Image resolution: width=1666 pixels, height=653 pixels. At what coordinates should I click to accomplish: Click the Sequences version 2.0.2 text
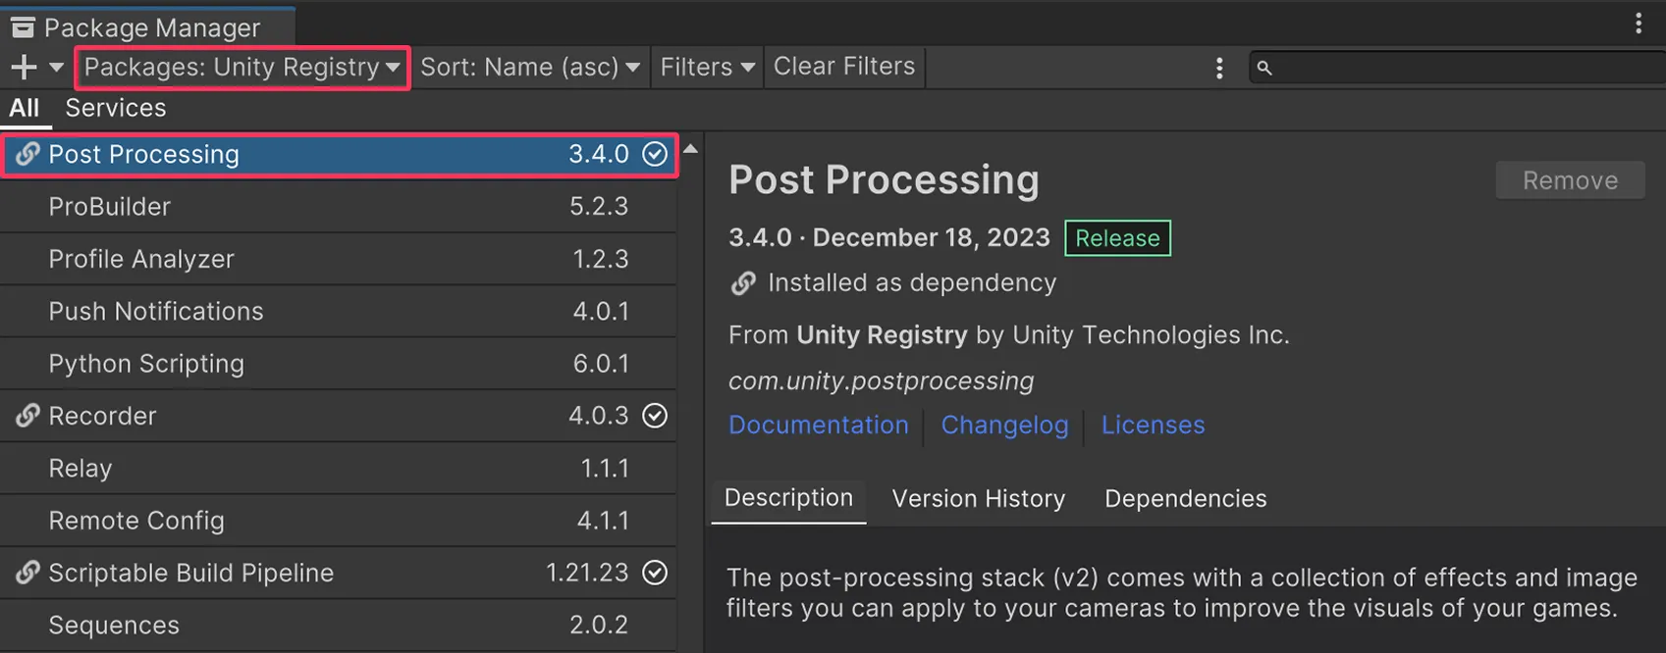click(599, 625)
